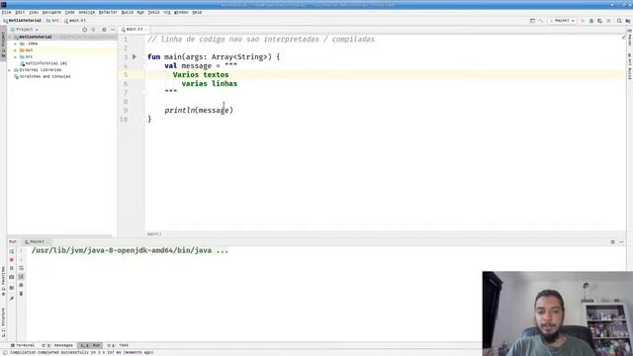Expand the src folder arrow
Screen dimensions: 633x356
point(16,57)
